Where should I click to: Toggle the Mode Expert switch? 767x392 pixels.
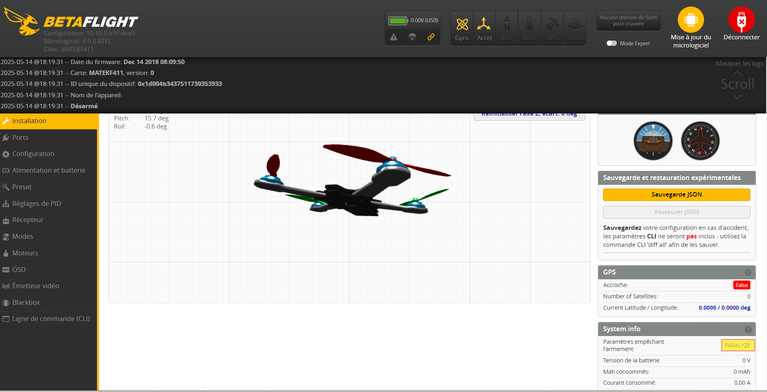[612, 43]
